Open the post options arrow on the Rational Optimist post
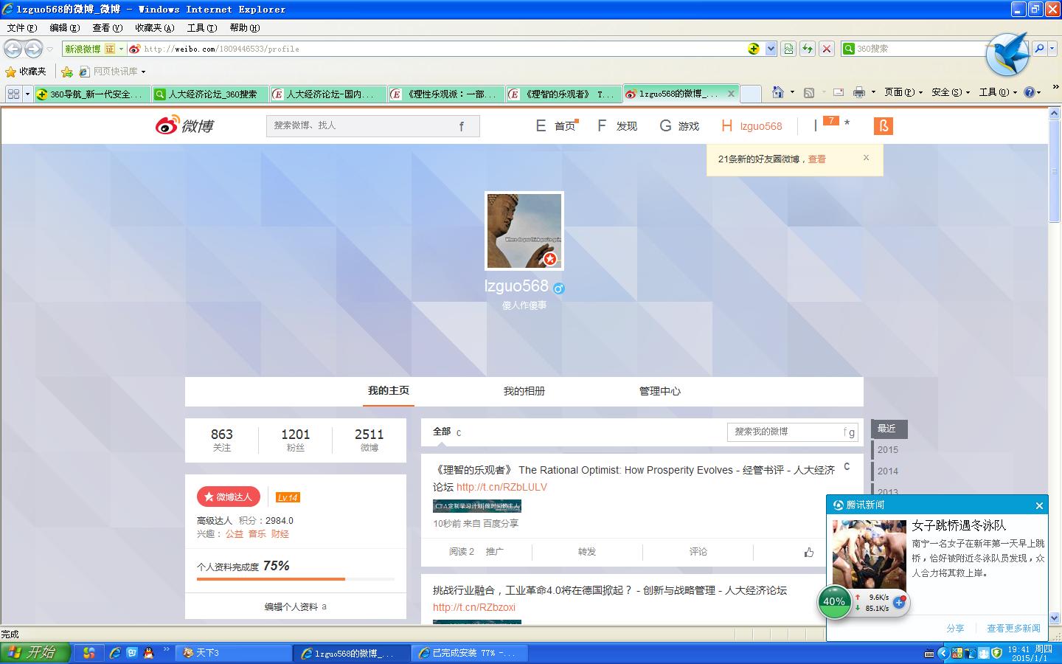 [x=847, y=466]
